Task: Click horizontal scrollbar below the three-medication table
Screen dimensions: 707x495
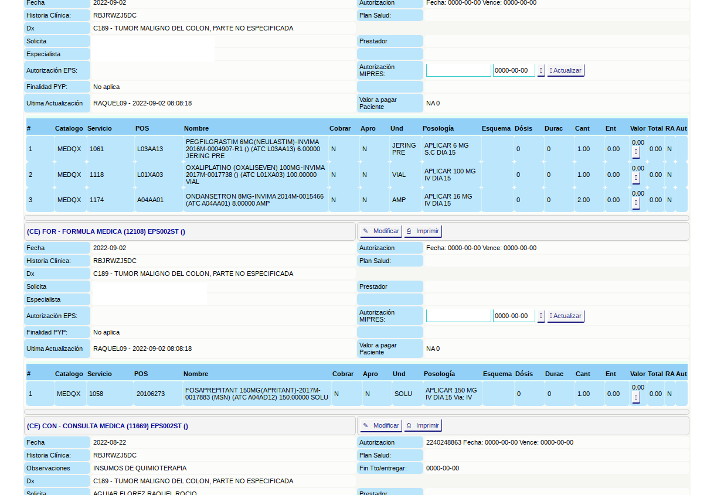Action: pos(356,218)
